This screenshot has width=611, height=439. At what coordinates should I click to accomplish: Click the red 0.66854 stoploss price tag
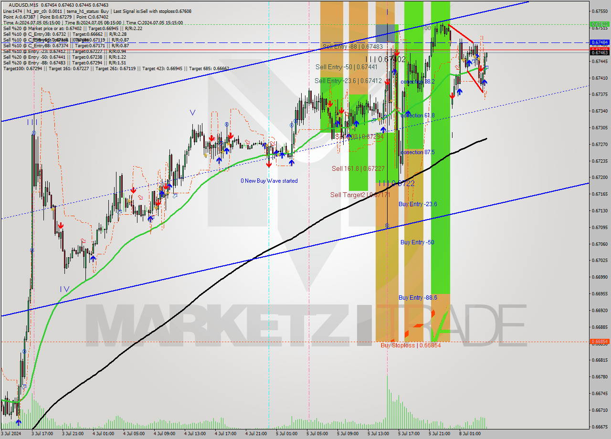pyautogui.click(x=600, y=342)
